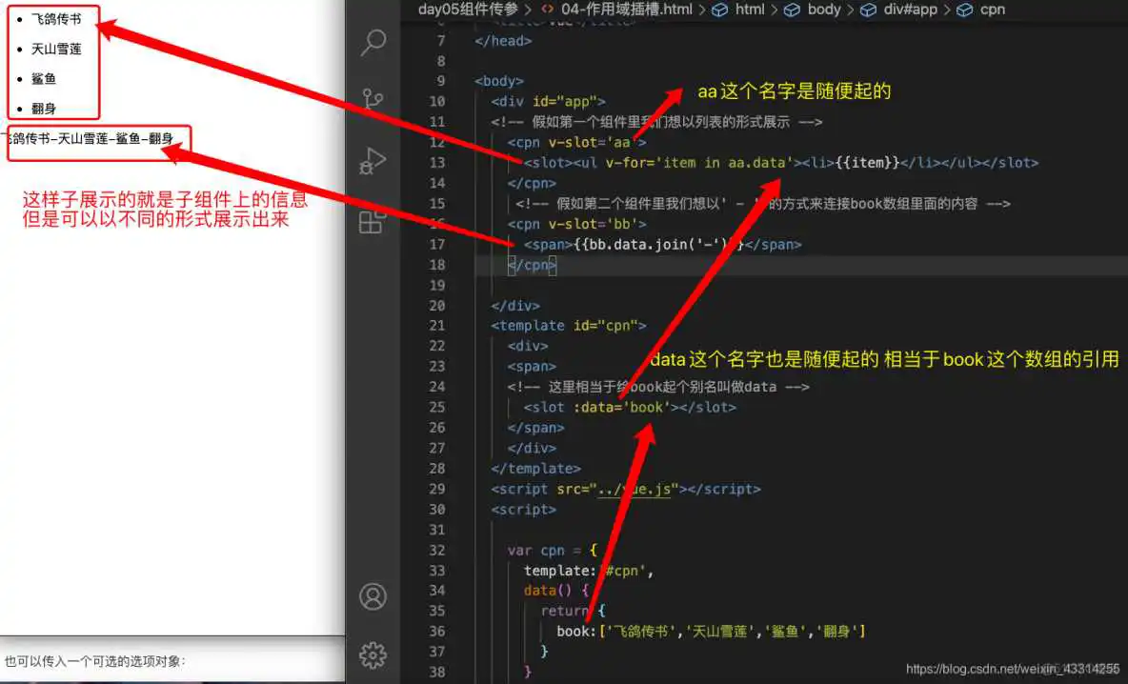Select the html breadcrumb segment
This screenshot has width=1128, height=684.
pos(750,10)
